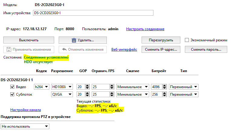
Task: Open Видео row Переменный bitrate type dropdown
Action: click(x=183, y=87)
